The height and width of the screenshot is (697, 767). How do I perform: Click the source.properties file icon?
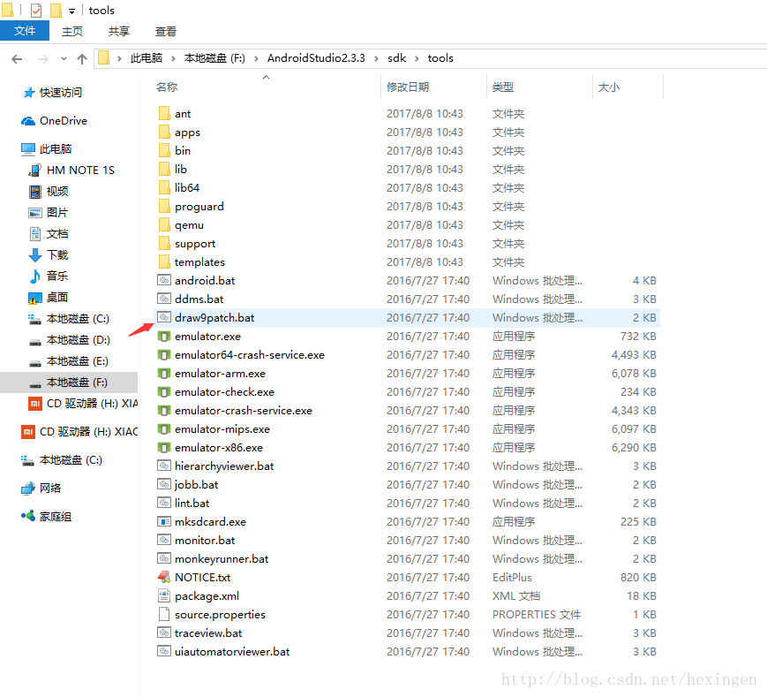coord(164,614)
